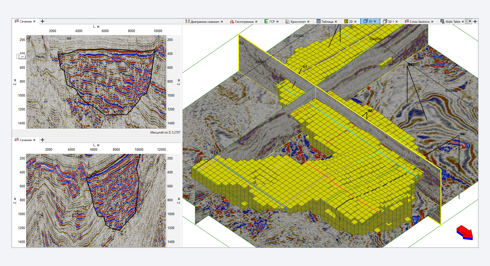
Task: Click the crossplot scatter icon
Action: (x=287, y=21)
